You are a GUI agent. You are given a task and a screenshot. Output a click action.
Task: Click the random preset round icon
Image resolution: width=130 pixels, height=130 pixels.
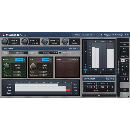(x=101, y=35)
